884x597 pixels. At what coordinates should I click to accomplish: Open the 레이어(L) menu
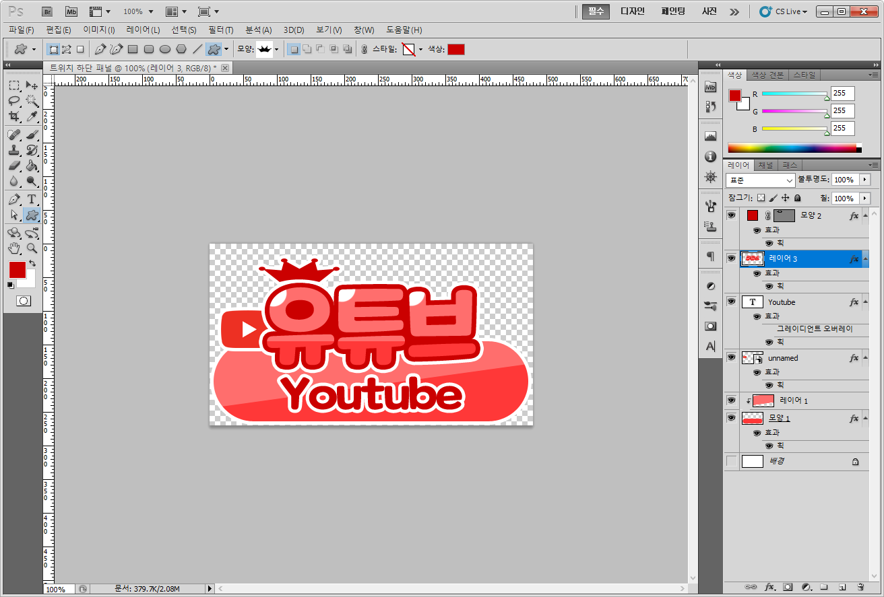point(143,30)
